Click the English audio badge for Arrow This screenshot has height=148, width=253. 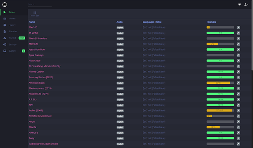(120, 122)
